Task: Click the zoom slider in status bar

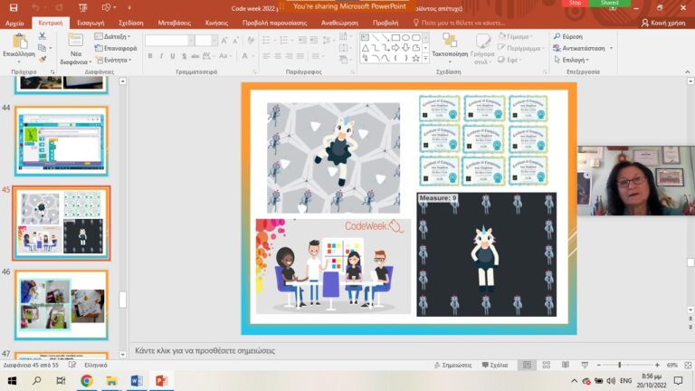Action: point(619,365)
